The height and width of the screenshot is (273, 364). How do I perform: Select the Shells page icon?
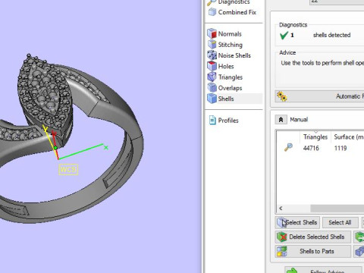212,99
